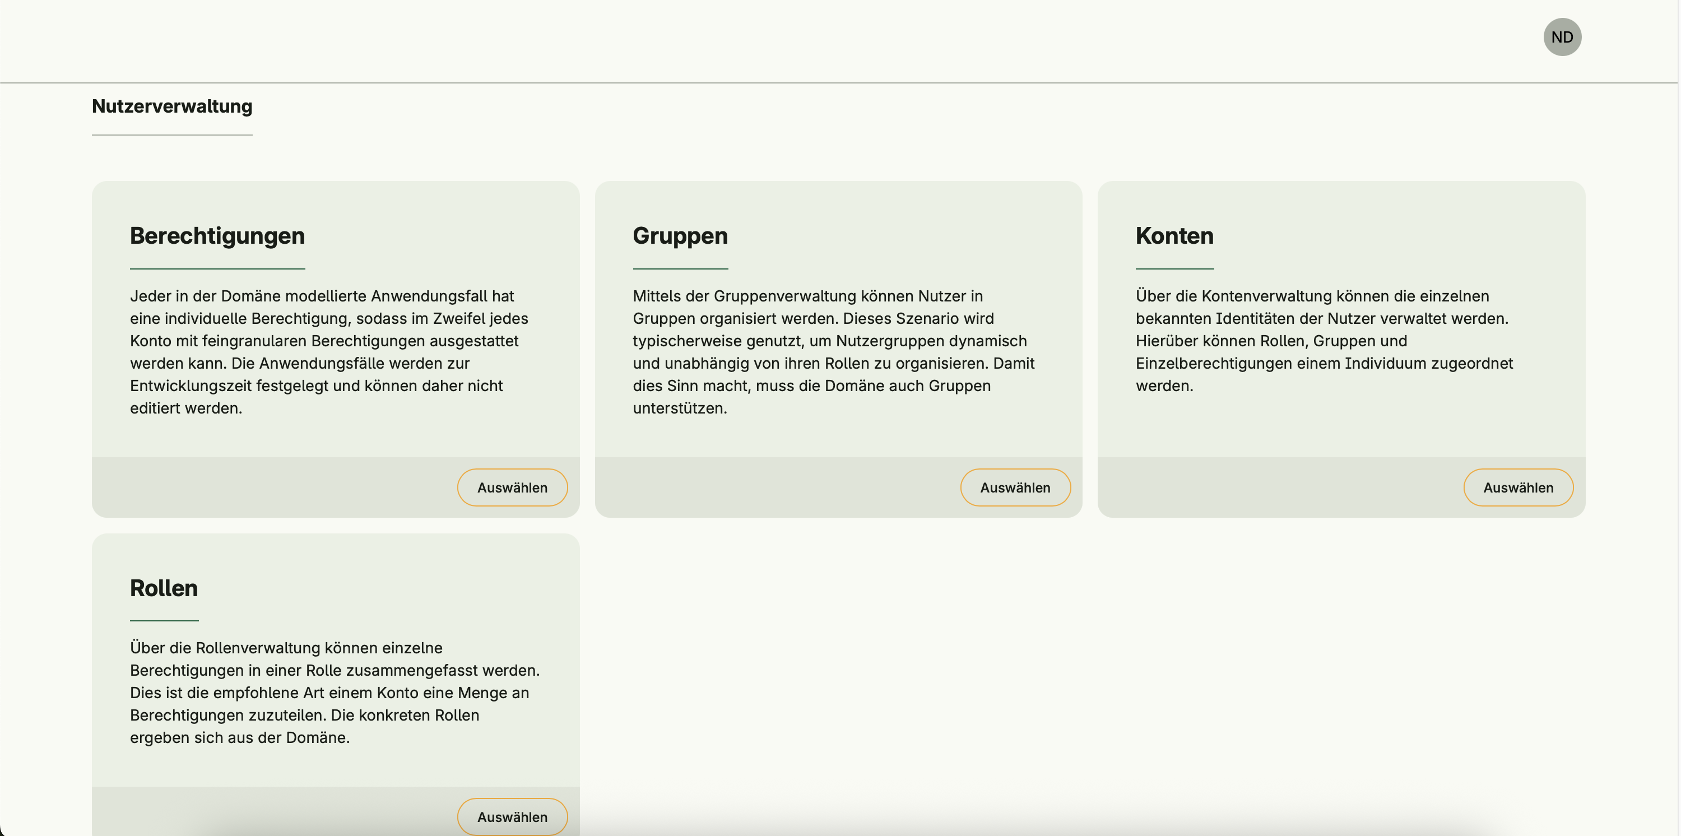The height and width of the screenshot is (836, 1681).
Task: Click the Rollen card title
Action: point(164,588)
